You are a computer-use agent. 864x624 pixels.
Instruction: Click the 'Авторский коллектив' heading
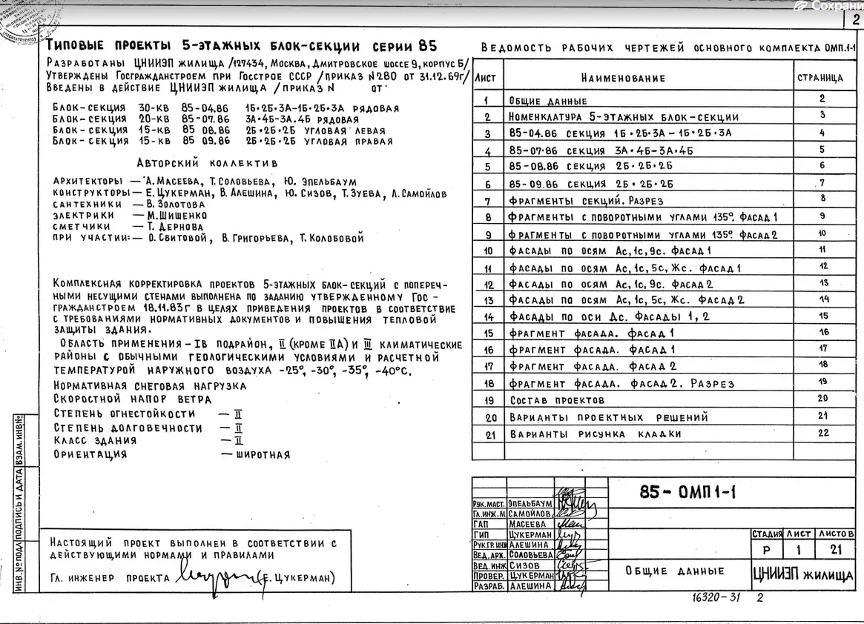coord(207,163)
